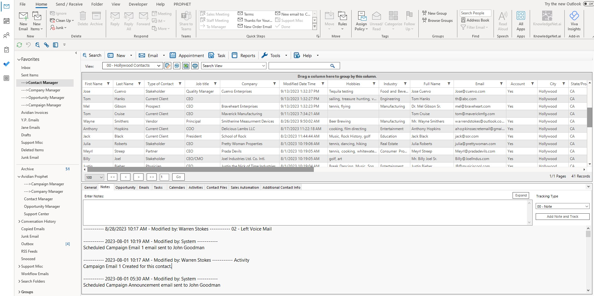Open the Send / Receive ribbon tab

69,4
